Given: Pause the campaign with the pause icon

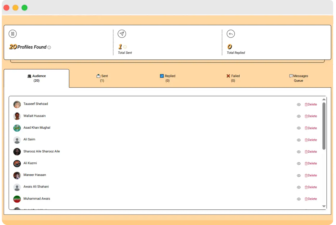Looking at the screenshot, I should point(13,34).
